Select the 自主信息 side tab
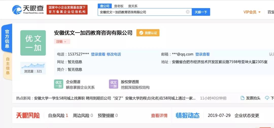Viewport: 274px width, 128px height. pyautogui.click(x=8, y=66)
